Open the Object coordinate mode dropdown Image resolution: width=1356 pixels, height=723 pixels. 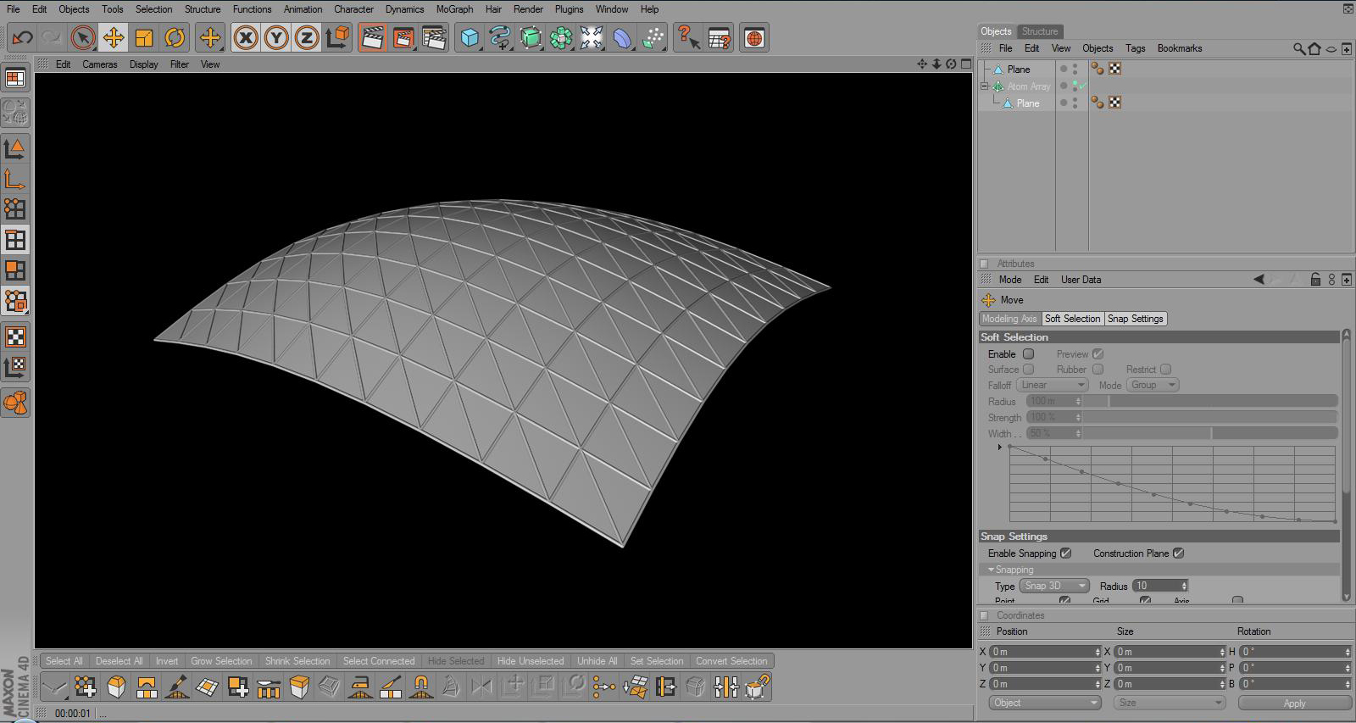1044,703
